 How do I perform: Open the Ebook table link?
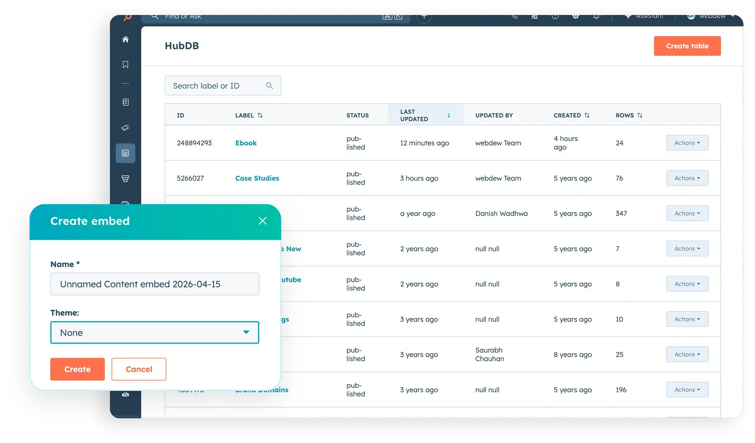(x=246, y=143)
